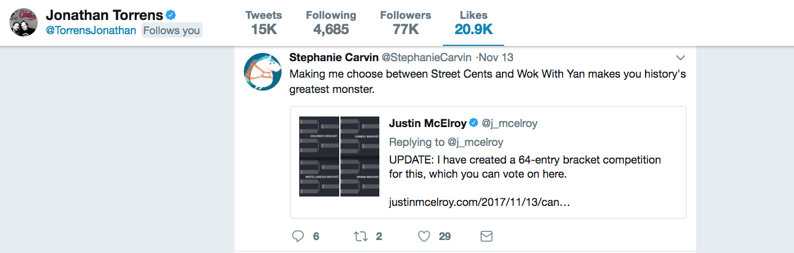Like the tweet with the heart icon
The height and width of the screenshot is (253, 794).
(424, 237)
